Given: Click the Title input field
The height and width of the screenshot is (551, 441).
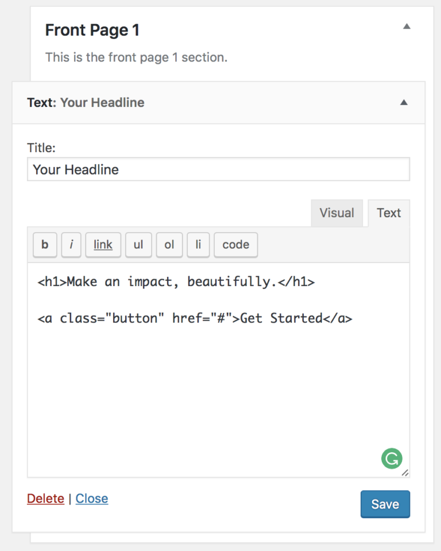Looking at the screenshot, I should coord(218,169).
